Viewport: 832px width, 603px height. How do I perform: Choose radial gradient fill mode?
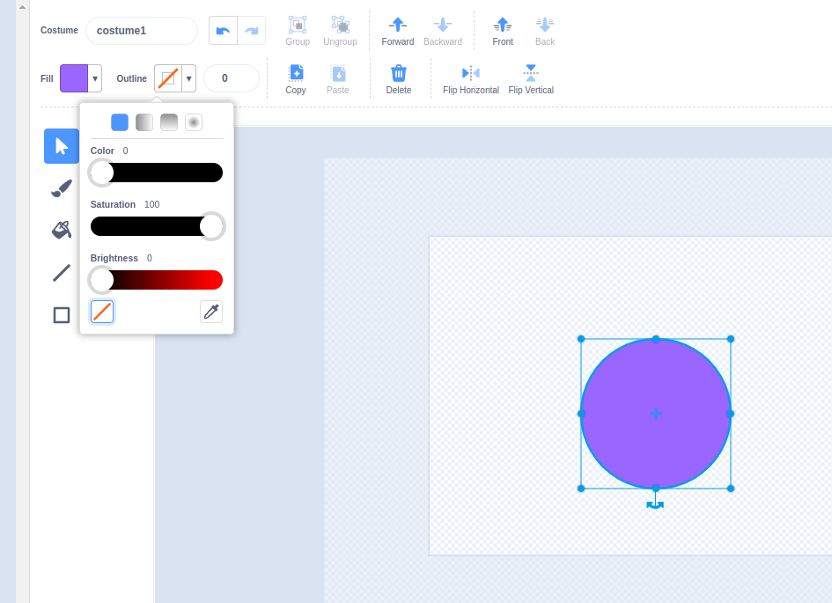click(x=194, y=122)
